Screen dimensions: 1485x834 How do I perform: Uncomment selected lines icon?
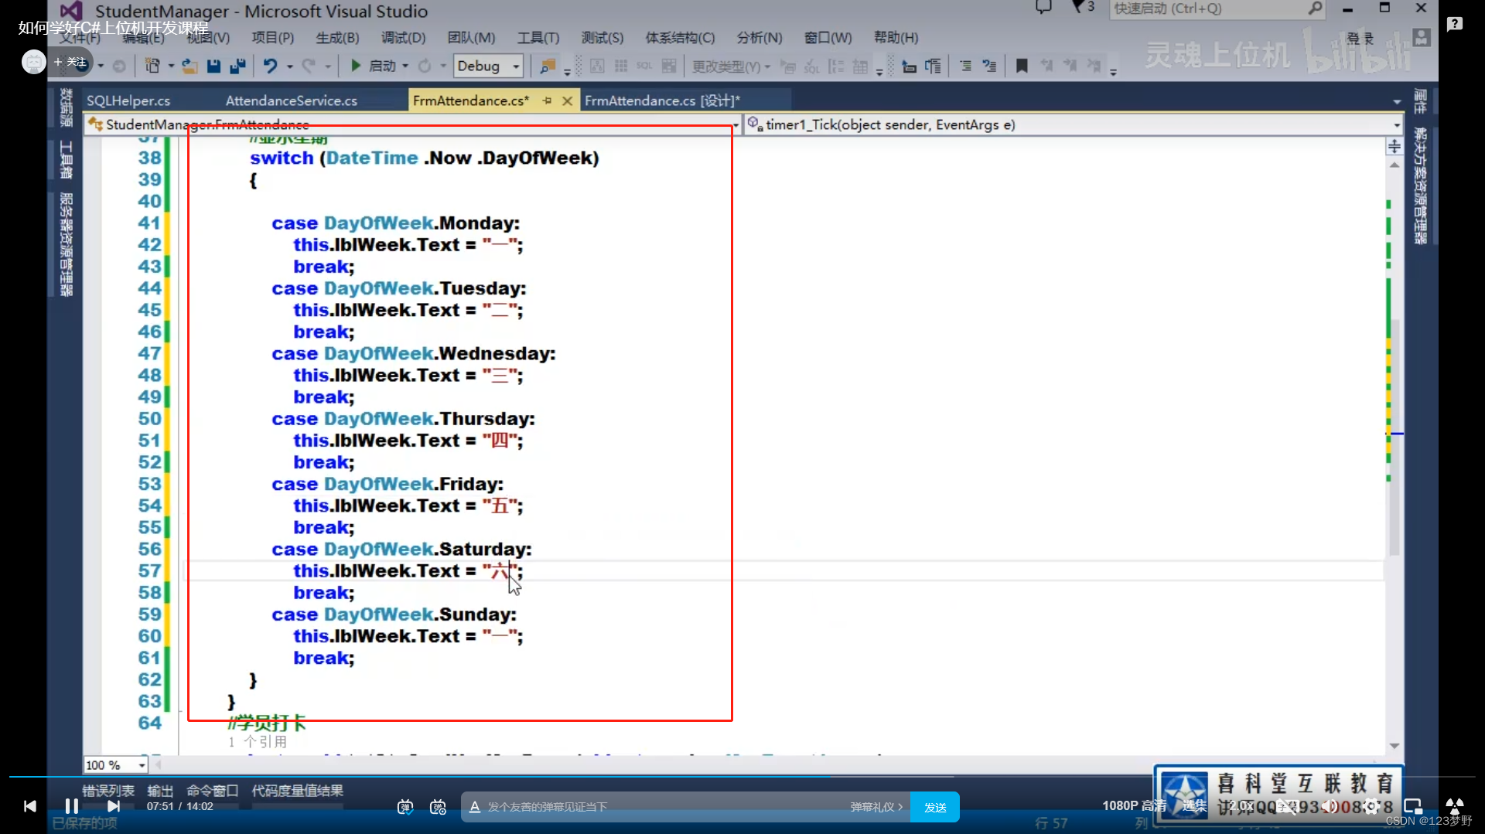click(989, 66)
